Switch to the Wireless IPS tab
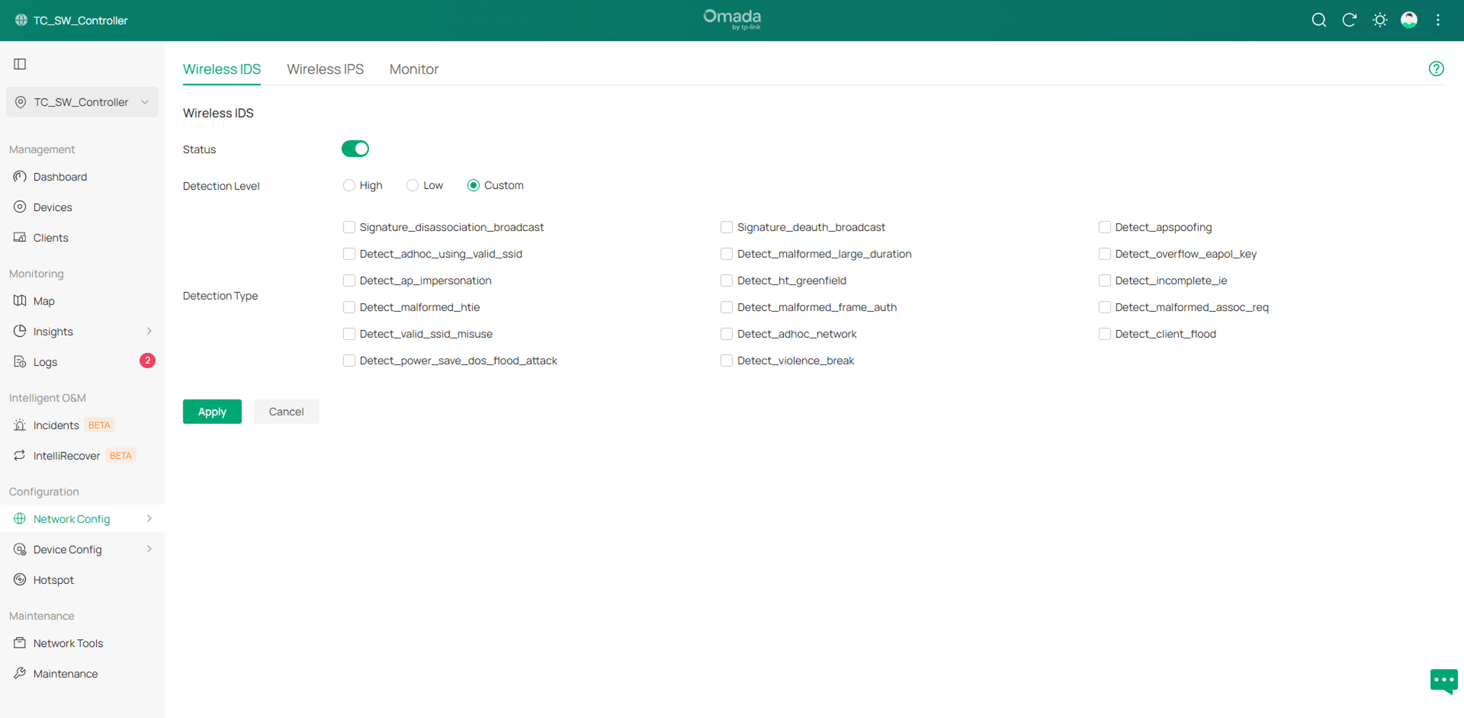This screenshot has width=1464, height=718. click(325, 69)
